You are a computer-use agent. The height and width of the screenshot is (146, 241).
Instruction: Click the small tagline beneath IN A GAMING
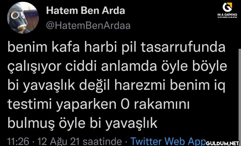click(x=227, y=17)
